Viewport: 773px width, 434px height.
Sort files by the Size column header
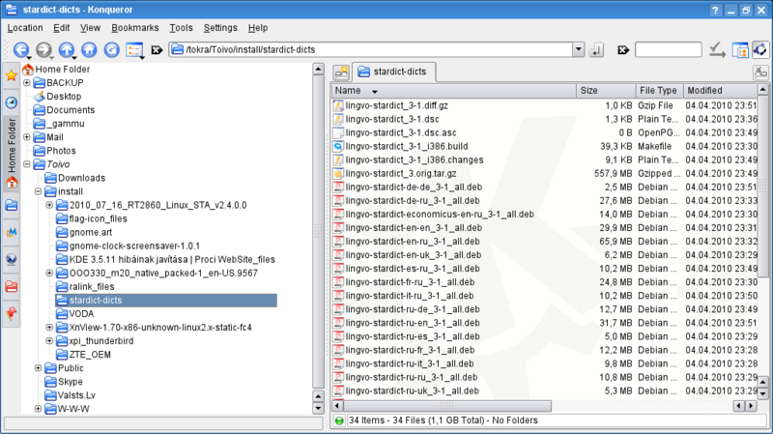point(606,91)
